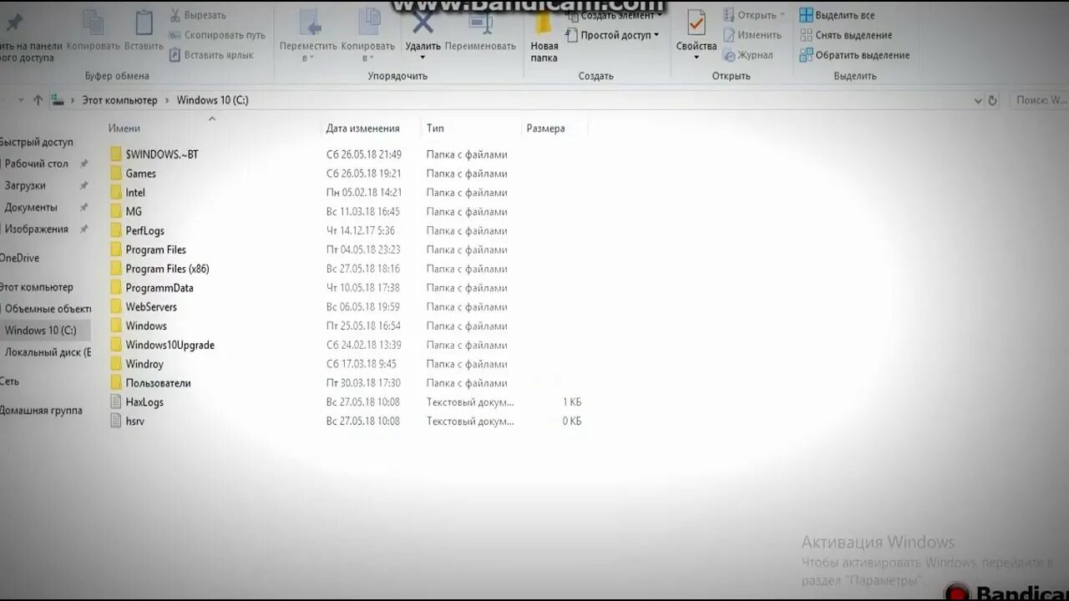Click the Переименовать icon
The height and width of the screenshot is (601, 1069).
[x=480, y=23]
